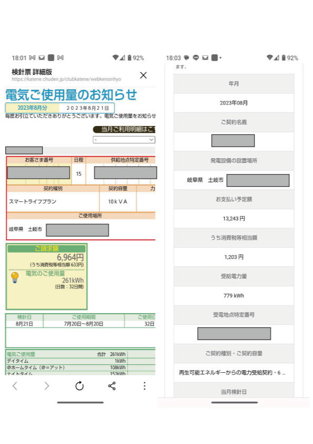Viewport: 313px width, 444px height.
Task: Tap the Gmail icon right after 18:01 clock
Action: (32, 58)
